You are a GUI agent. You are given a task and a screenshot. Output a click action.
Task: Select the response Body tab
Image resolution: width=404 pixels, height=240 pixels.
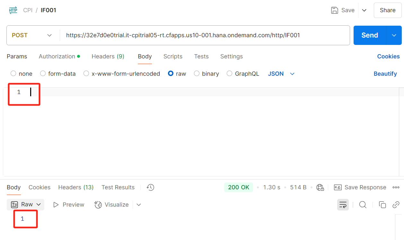(14, 187)
